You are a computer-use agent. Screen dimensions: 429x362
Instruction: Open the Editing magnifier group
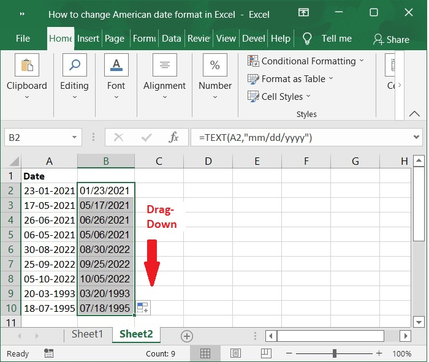[74, 65]
